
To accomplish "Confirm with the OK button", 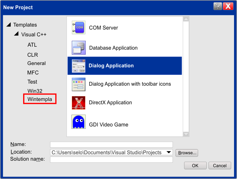I will pyautogui.click(x=195, y=165).
